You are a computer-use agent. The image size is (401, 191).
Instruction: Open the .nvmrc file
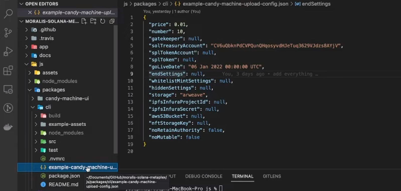point(57,159)
